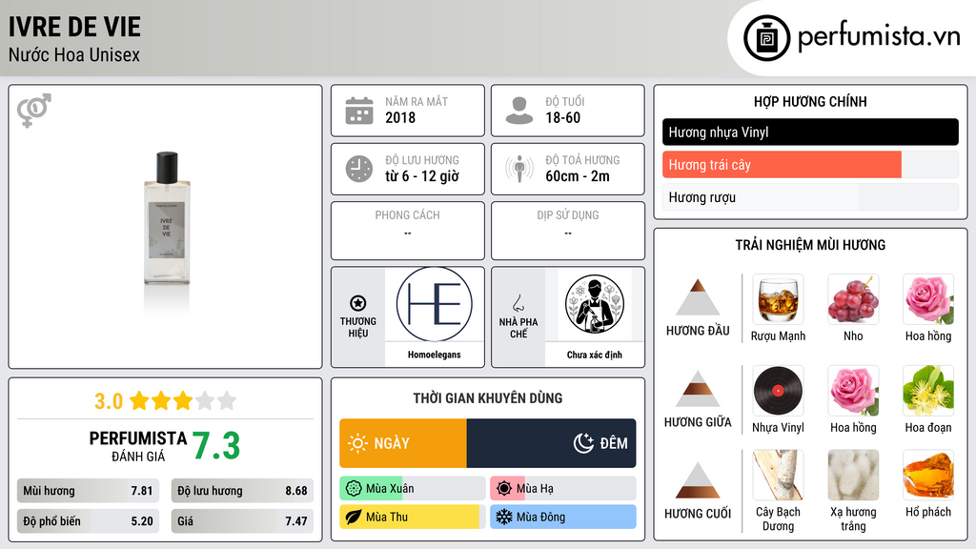Screen dimensions: 976x549
Task: Click the Mùa Đông season tag
Action: click(562, 517)
